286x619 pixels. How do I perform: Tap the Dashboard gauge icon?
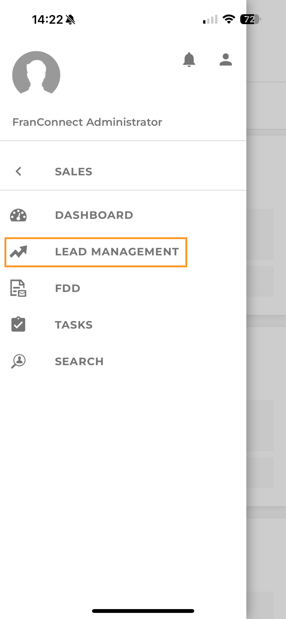(x=18, y=215)
